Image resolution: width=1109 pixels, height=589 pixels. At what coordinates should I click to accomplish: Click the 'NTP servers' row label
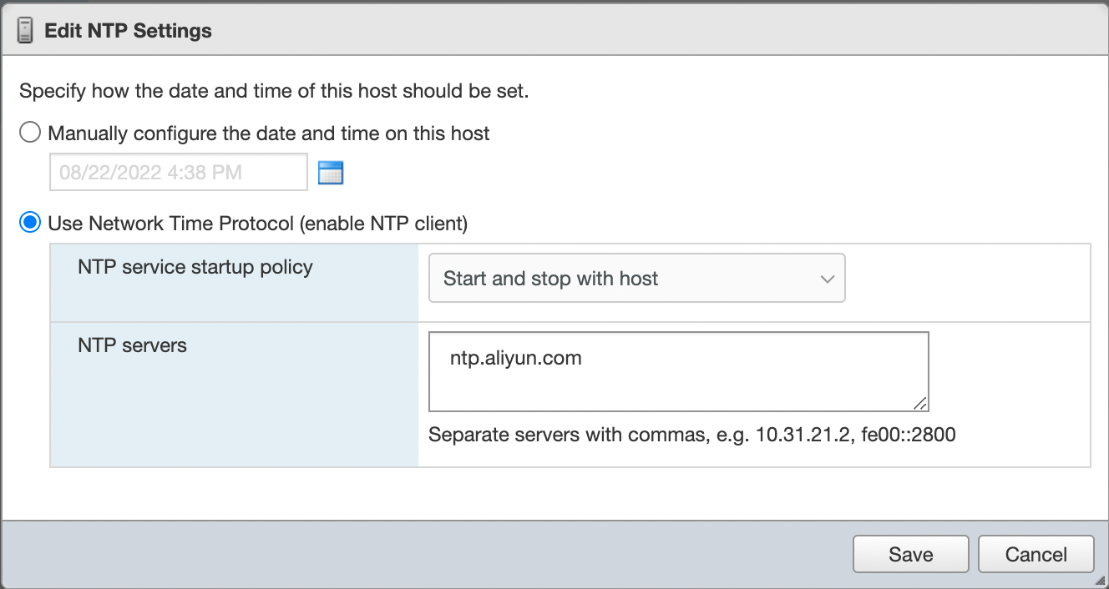[x=132, y=345]
